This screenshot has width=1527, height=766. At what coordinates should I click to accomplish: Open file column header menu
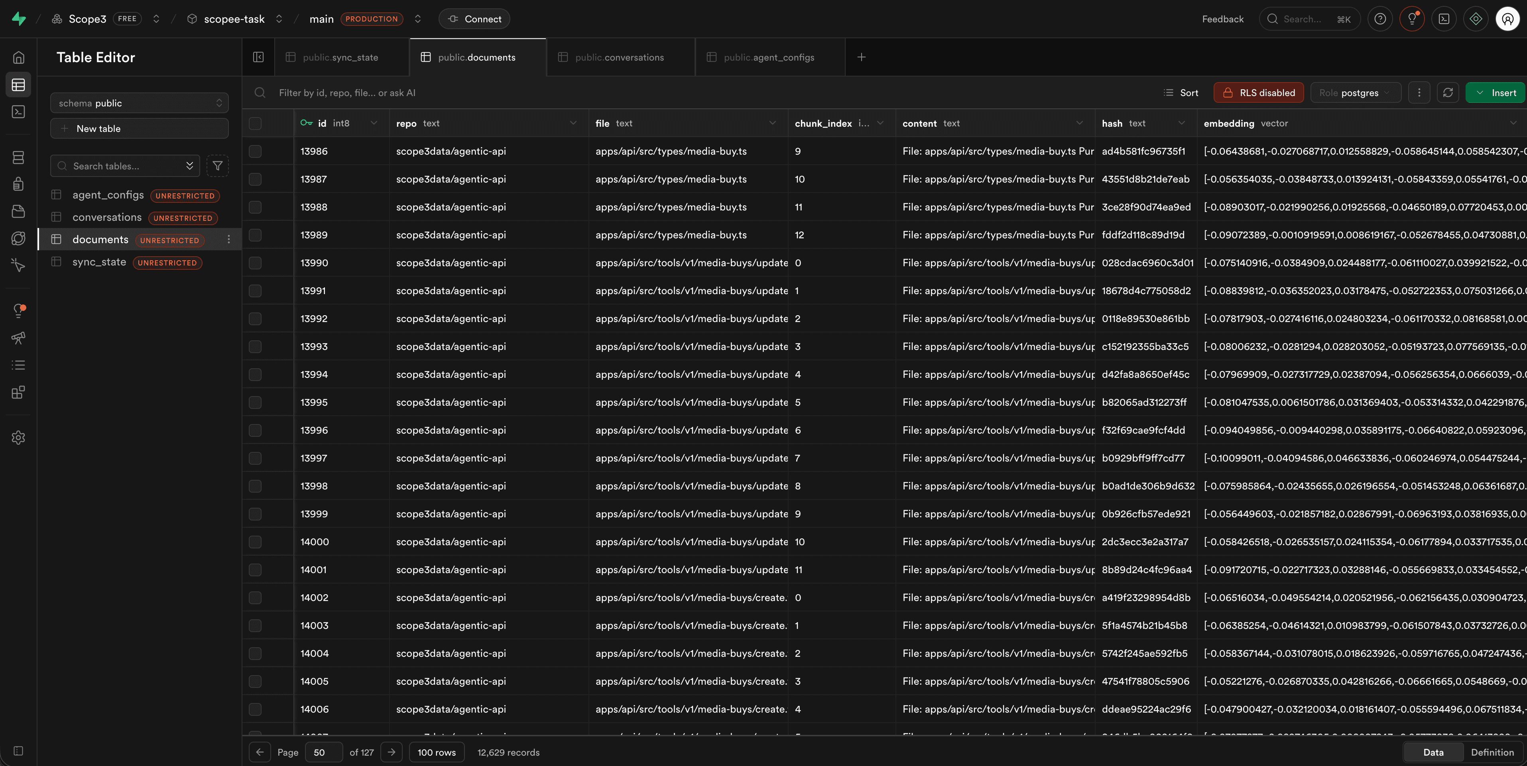(x=772, y=123)
